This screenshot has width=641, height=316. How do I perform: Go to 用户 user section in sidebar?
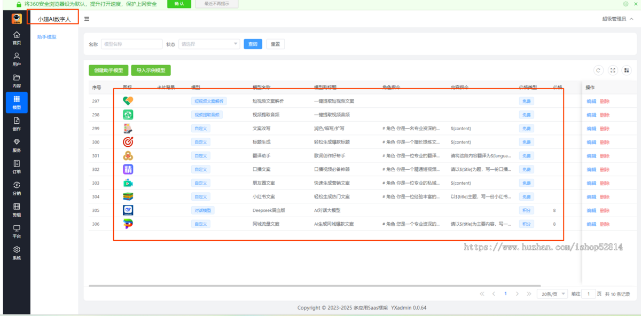[x=17, y=59]
